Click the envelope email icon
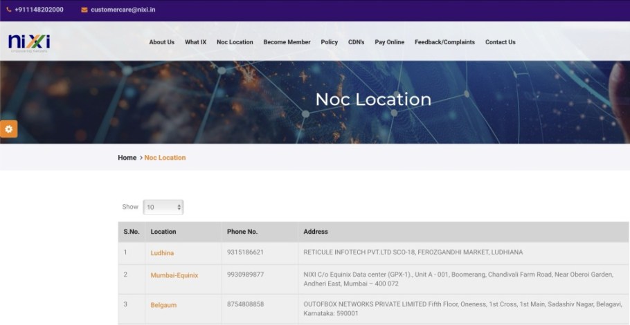Viewport: 630px width, 325px height. [84, 10]
